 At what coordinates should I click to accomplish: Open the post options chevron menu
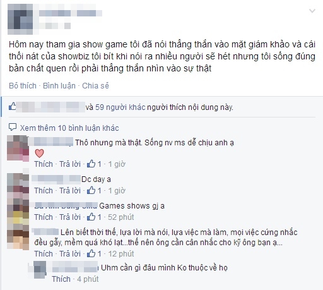tap(312, 11)
